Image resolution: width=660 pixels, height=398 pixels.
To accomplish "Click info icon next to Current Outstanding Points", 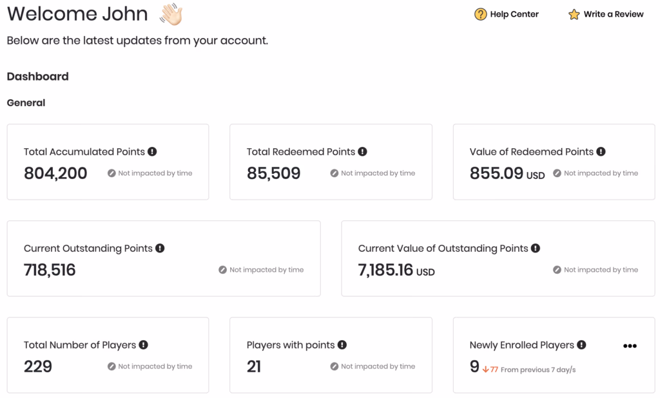I will click(160, 248).
